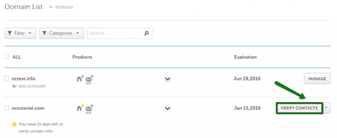Expand the nctutorial.com row chevron
Image resolution: width=337 pixels, height=138 pixels.
tap(168, 108)
